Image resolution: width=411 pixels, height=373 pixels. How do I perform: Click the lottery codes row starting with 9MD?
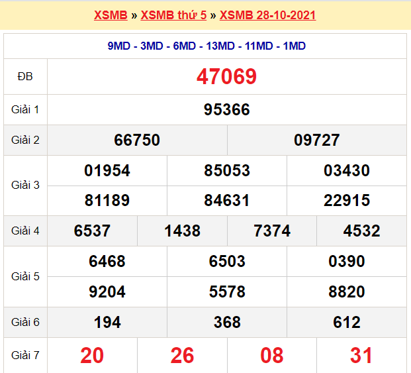pyautogui.click(x=206, y=46)
